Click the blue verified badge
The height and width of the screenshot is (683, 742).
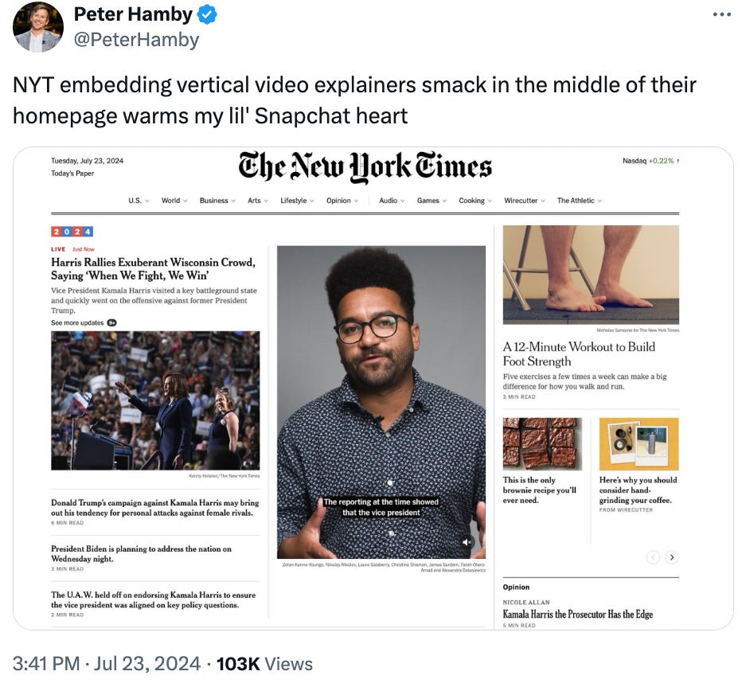207,14
